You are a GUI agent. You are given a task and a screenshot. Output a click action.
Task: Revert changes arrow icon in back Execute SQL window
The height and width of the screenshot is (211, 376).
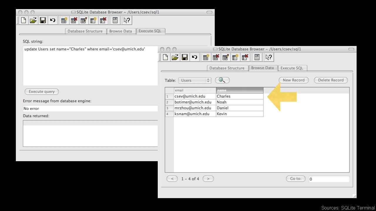click(53, 20)
